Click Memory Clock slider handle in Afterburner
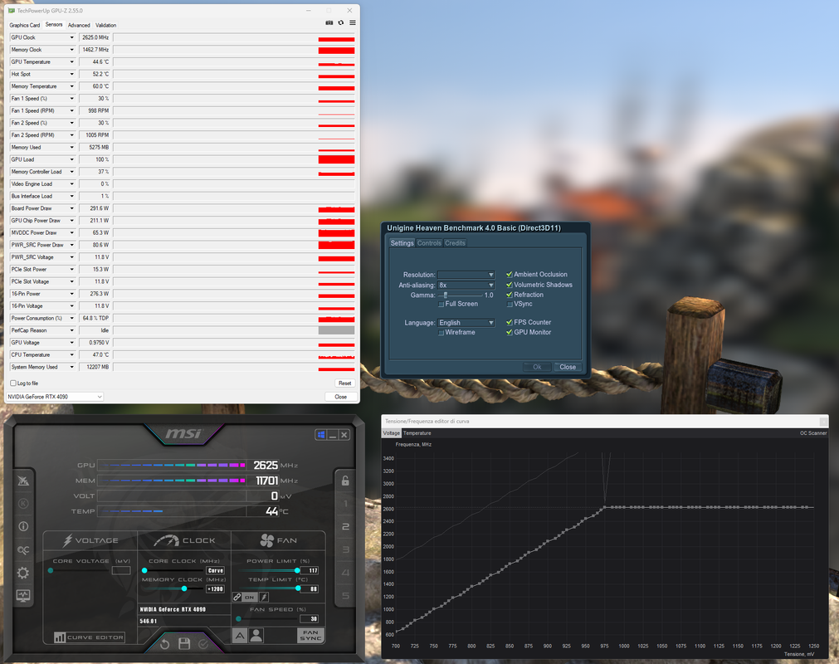The image size is (839, 664). 184,588
